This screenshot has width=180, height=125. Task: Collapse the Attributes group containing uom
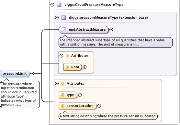(x=62, y=56)
